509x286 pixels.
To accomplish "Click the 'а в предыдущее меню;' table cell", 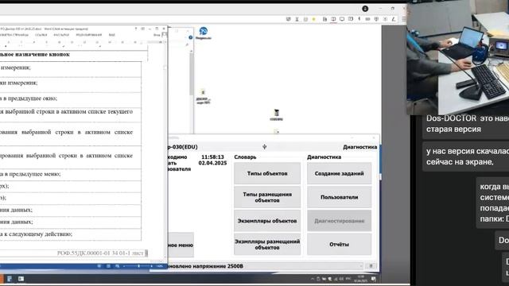I will (71, 174).
